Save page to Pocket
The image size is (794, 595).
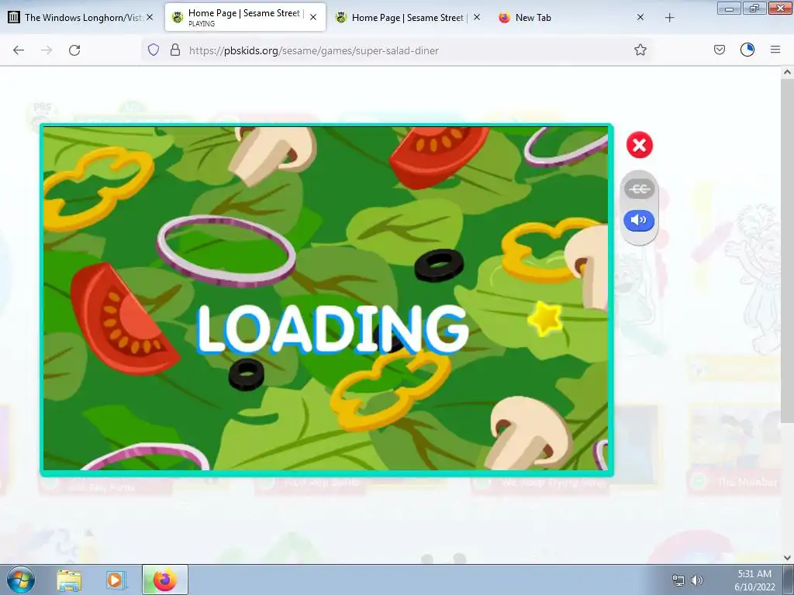[x=720, y=50]
